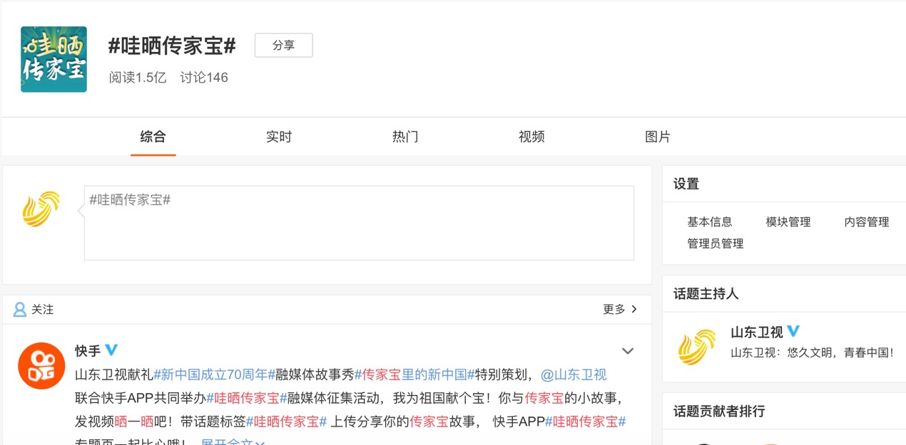Open the #传家宝里的新中国# hashtag link

414,375
